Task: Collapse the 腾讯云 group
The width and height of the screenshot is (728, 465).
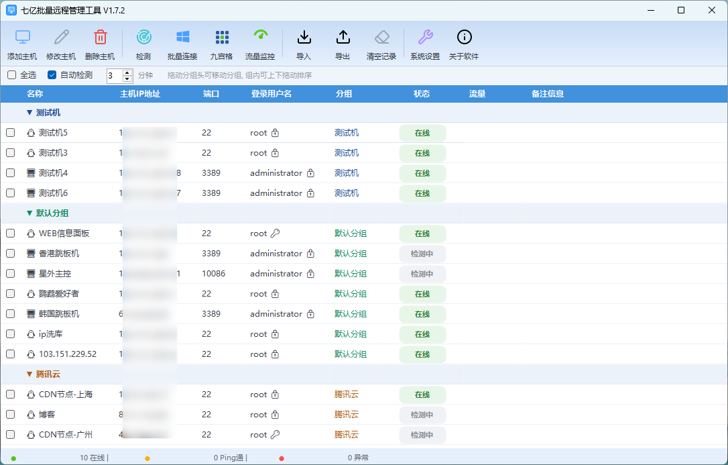Action: [x=29, y=374]
